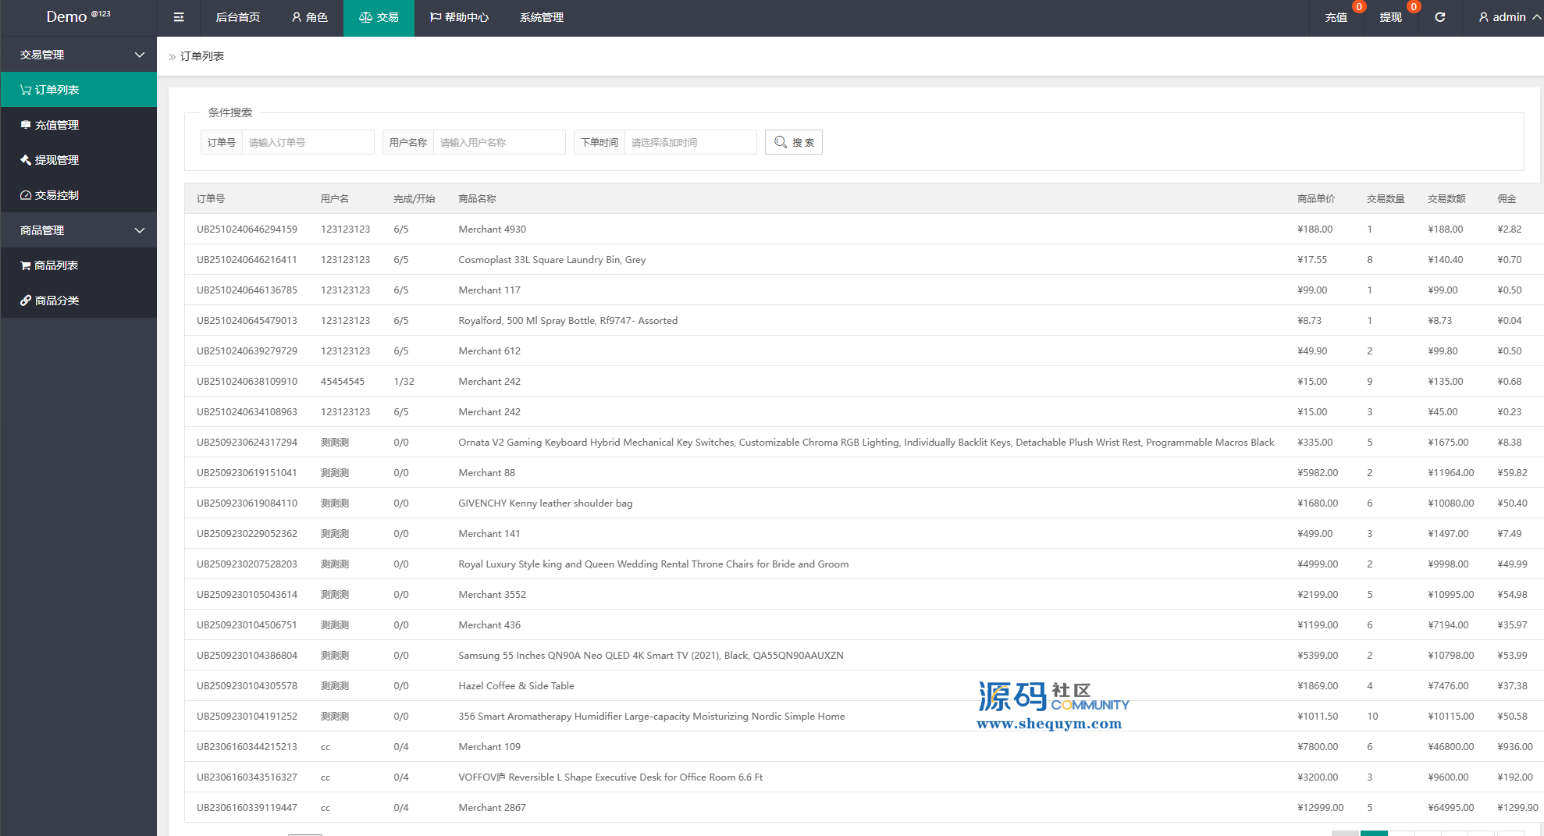
Task: Collapse the 商品管理 sidebar group
Action: tap(140, 230)
